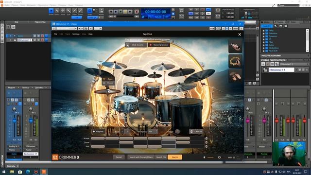This screenshot has height=175, width=311.
Task: Close the Tap2Find panel with X
Action: pos(240,35)
